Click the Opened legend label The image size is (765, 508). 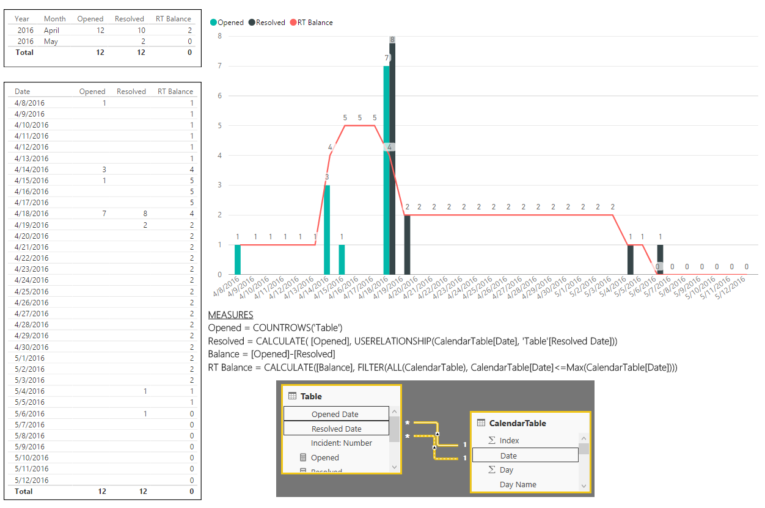[231, 23]
